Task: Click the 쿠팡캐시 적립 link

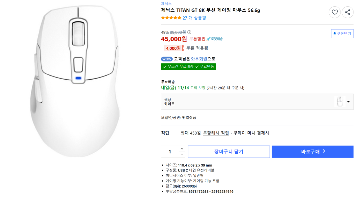Action: click(x=216, y=133)
